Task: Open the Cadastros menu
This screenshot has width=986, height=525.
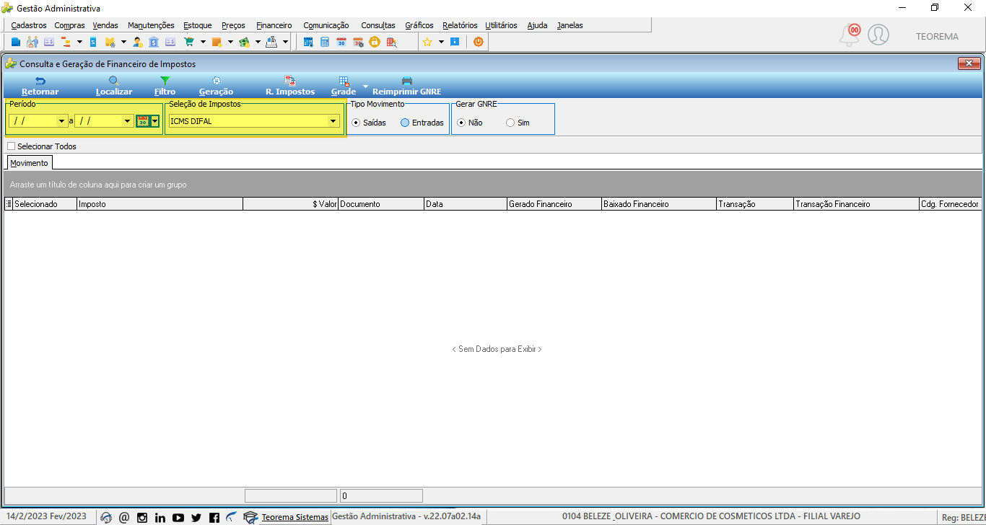Action: tap(29, 25)
